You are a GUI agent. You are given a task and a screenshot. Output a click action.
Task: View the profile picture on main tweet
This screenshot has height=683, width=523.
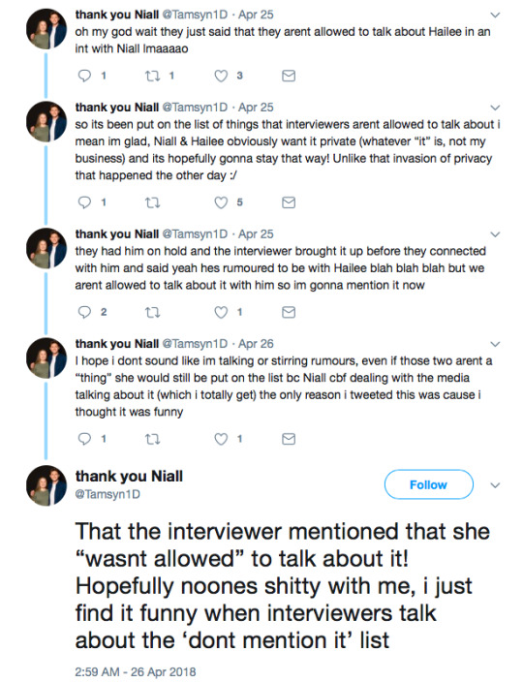click(46, 485)
